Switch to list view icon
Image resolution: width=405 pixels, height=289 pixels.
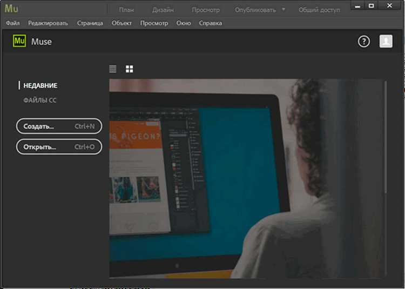click(x=113, y=69)
